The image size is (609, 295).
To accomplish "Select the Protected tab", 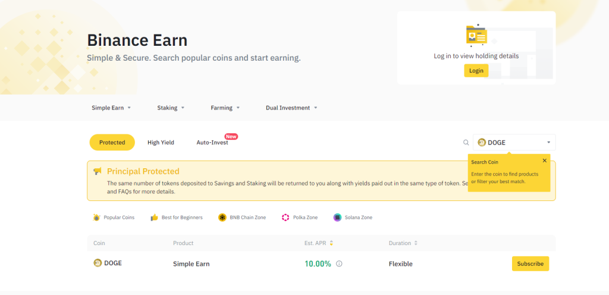I will tap(112, 143).
